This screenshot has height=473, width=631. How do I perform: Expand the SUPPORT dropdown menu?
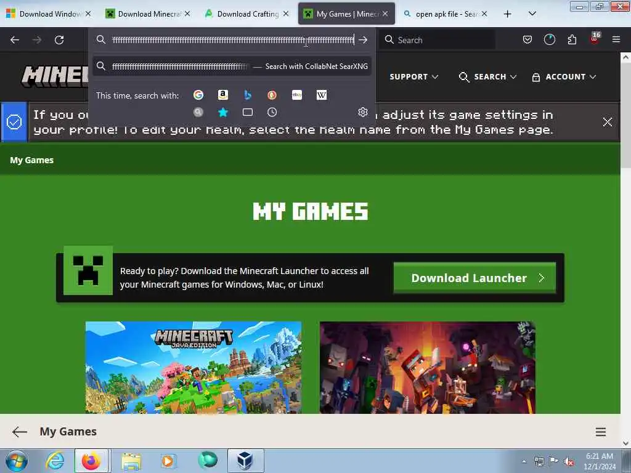pyautogui.click(x=413, y=76)
